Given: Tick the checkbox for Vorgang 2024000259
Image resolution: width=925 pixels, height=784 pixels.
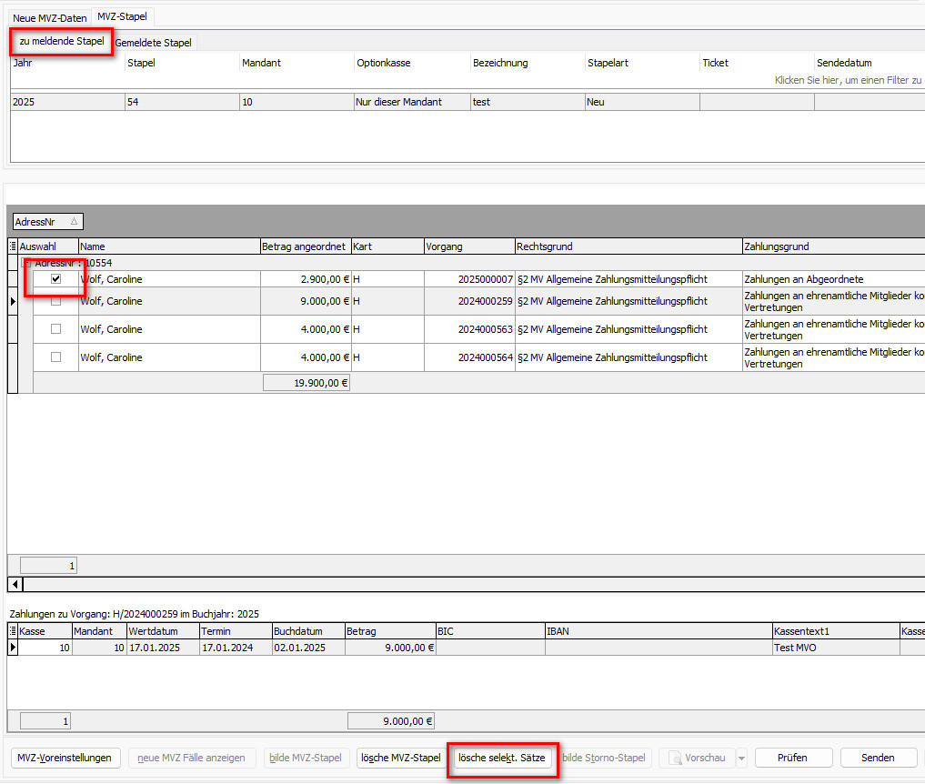Looking at the screenshot, I should pos(56,301).
